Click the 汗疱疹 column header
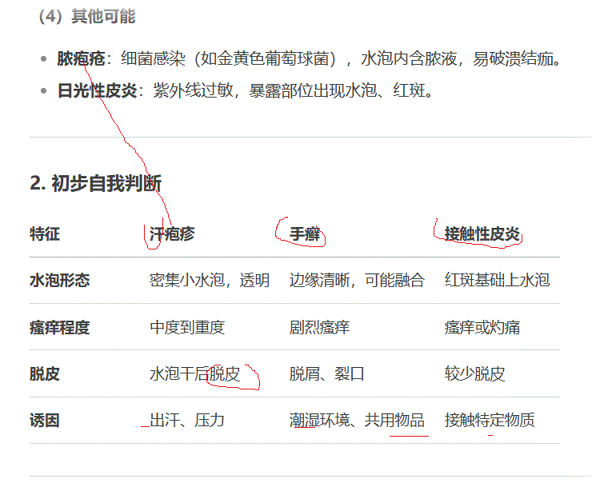This screenshot has width=592, height=491. coord(172,234)
